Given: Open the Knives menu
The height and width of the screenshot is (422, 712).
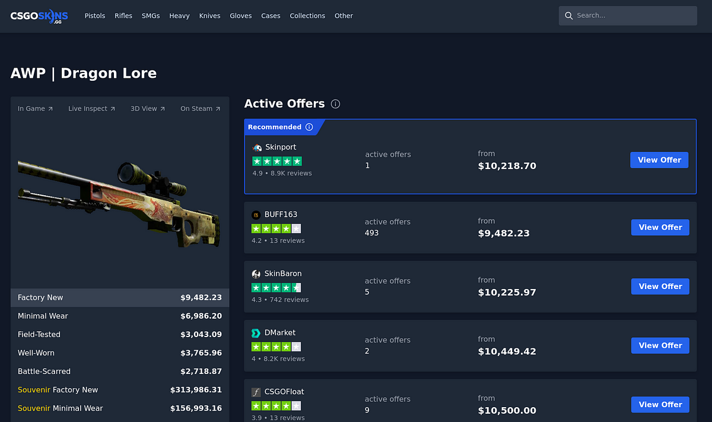Looking at the screenshot, I should [210, 16].
